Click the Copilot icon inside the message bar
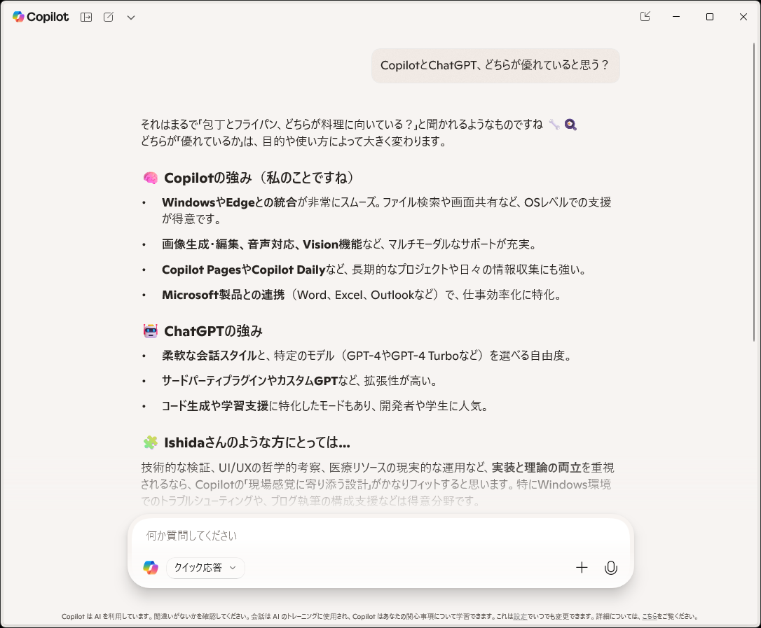761x628 pixels. (151, 567)
